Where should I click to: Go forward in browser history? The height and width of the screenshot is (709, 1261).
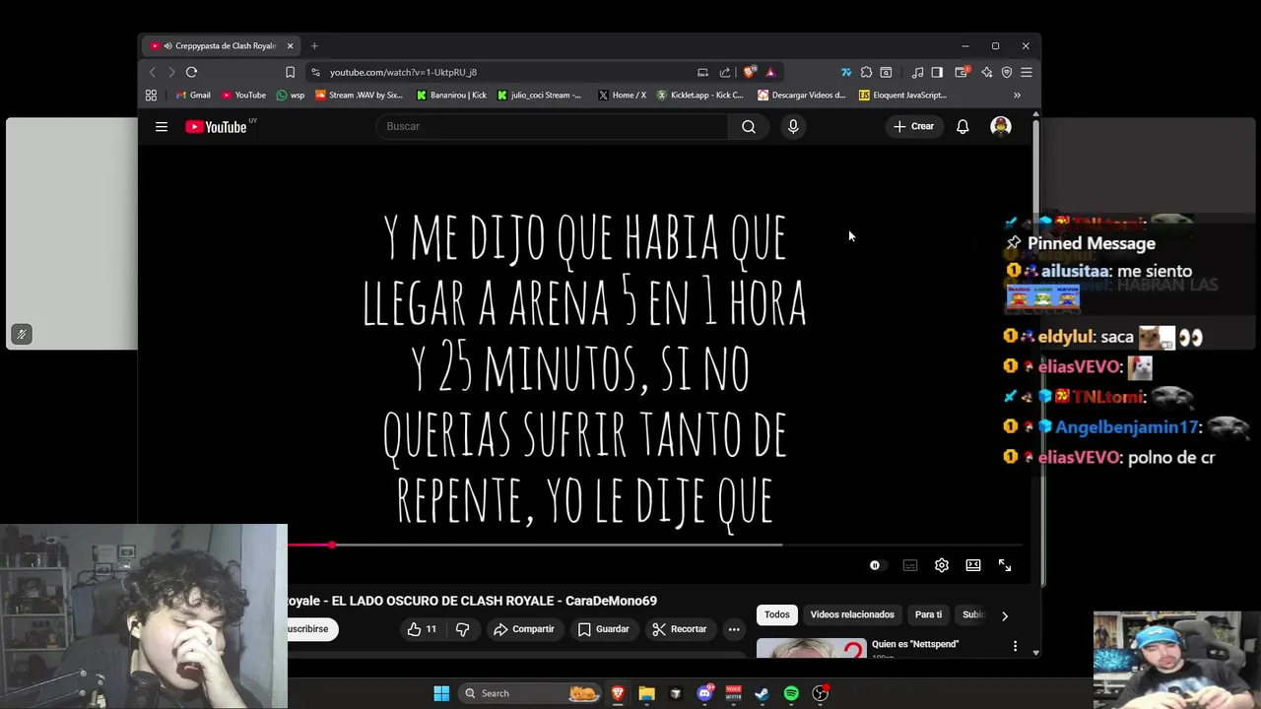[171, 72]
